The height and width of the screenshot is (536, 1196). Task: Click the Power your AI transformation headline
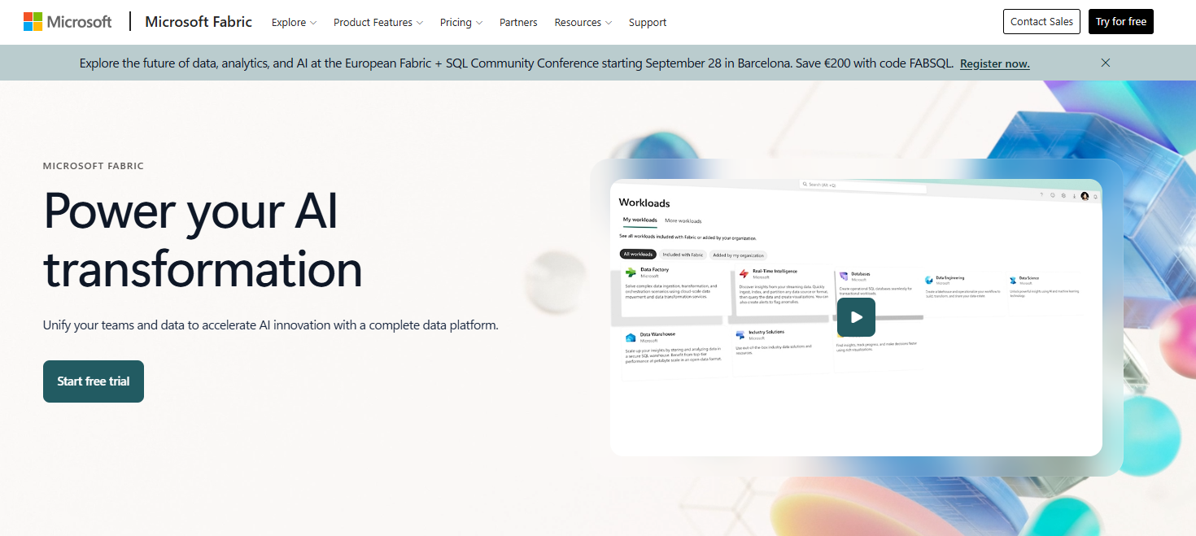[203, 240]
